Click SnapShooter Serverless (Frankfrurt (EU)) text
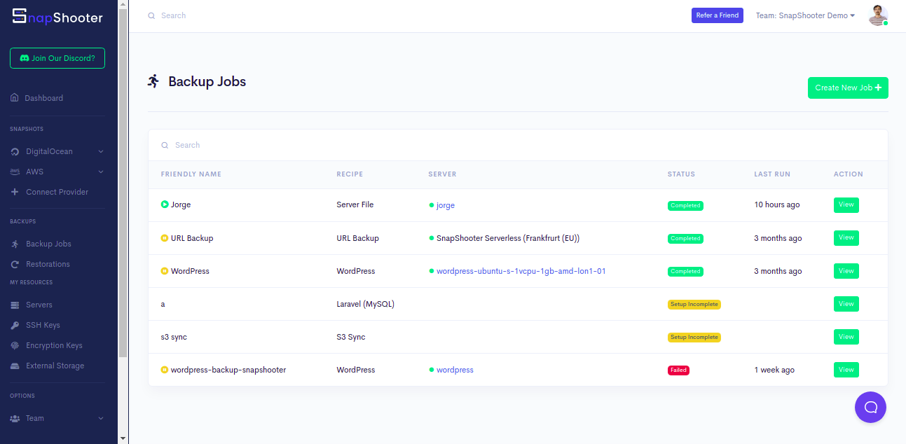The width and height of the screenshot is (906, 444). pyautogui.click(x=508, y=238)
